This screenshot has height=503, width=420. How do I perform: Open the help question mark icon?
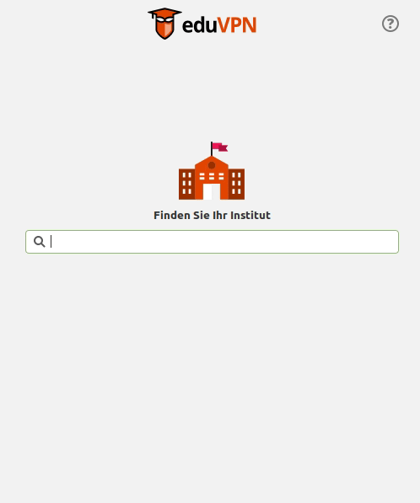click(x=390, y=24)
